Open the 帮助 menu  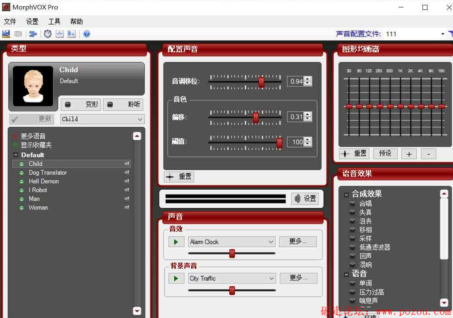76,21
